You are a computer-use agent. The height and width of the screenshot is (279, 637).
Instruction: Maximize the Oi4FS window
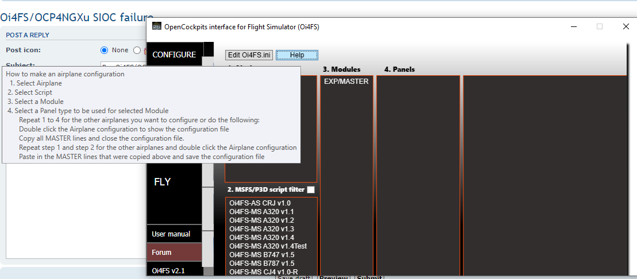(600, 27)
